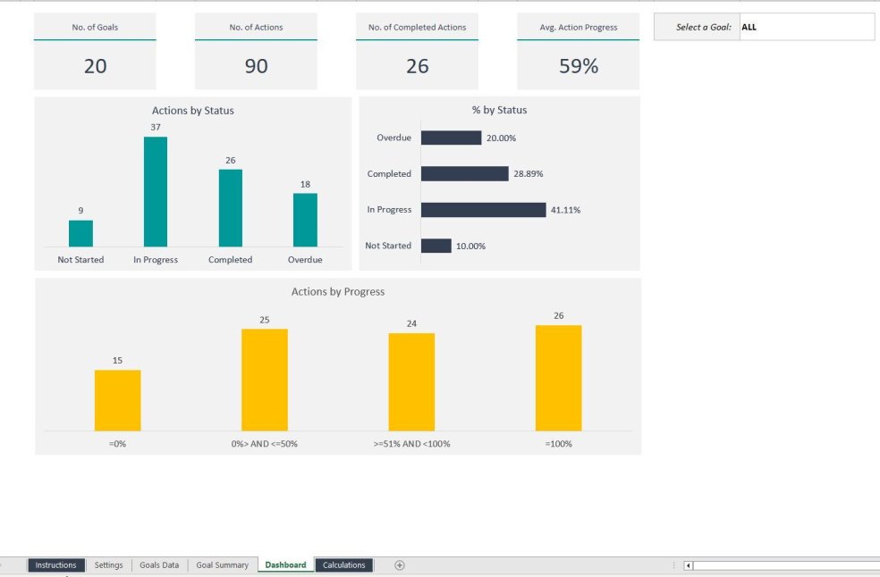The height and width of the screenshot is (577, 880).
Task: Add a new worksheet using the plus icon
Action: point(400,564)
